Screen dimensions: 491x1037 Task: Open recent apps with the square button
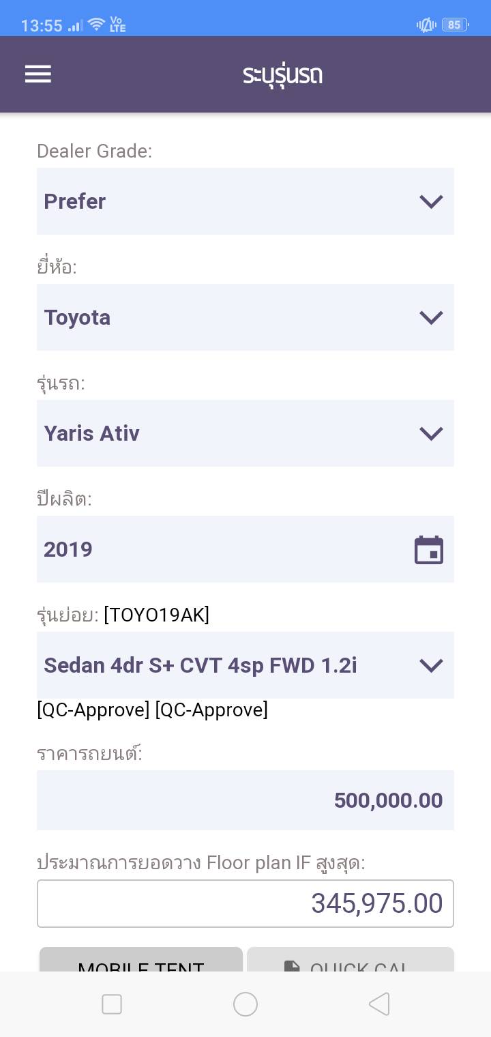112,1004
